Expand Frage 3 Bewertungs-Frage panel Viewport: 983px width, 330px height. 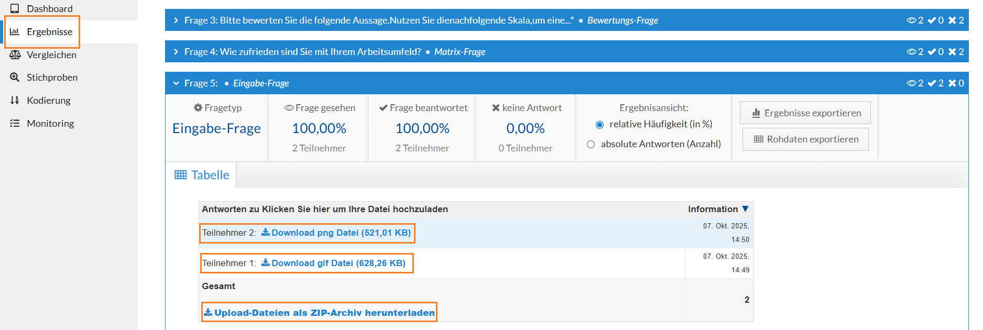pos(176,20)
